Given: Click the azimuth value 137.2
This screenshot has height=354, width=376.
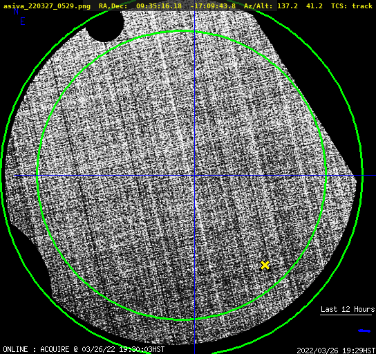Looking at the screenshot, I should tap(288, 6).
